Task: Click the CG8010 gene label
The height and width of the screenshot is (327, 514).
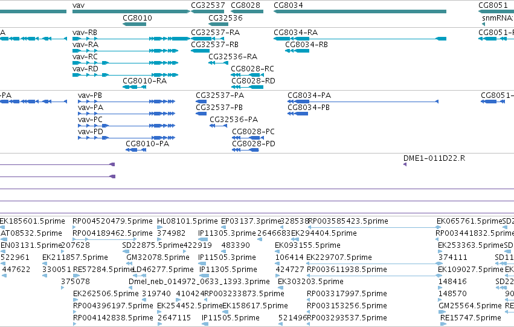Action: coord(137,18)
